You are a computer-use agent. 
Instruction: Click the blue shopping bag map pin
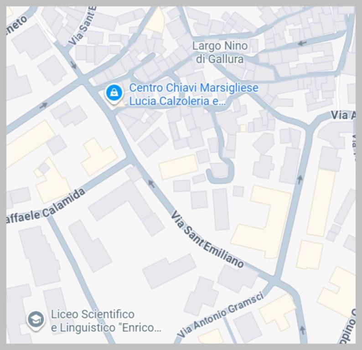pyautogui.click(x=114, y=94)
